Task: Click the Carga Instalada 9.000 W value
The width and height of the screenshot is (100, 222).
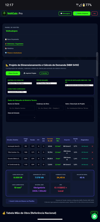Action: pos(18,178)
